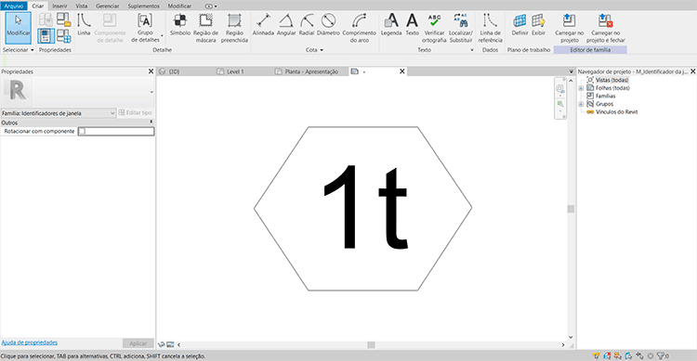The width and height of the screenshot is (697, 361).
Task: Click the Aplicar button
Action: click(138, 343)
